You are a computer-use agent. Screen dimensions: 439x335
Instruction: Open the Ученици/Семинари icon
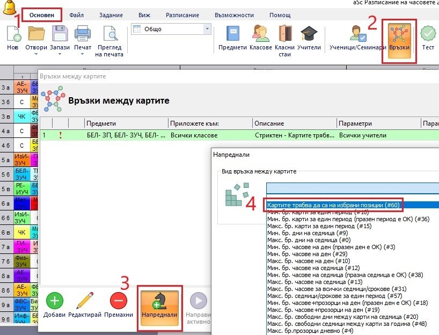[x=357, y=34]
